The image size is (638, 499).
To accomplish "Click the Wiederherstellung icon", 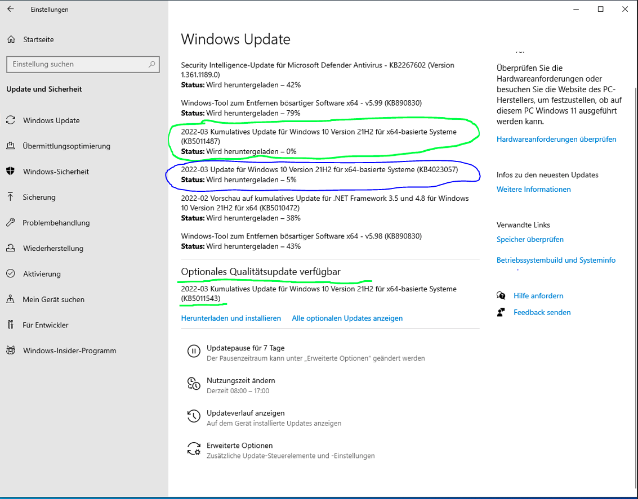I will (x=11, y=248).
